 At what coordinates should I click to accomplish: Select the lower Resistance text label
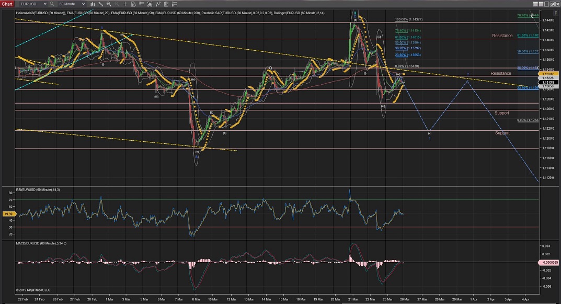tap(500, 73)
